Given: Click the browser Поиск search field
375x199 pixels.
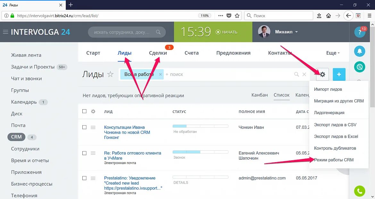Looking at the screenshot, I should pos(279,16).
